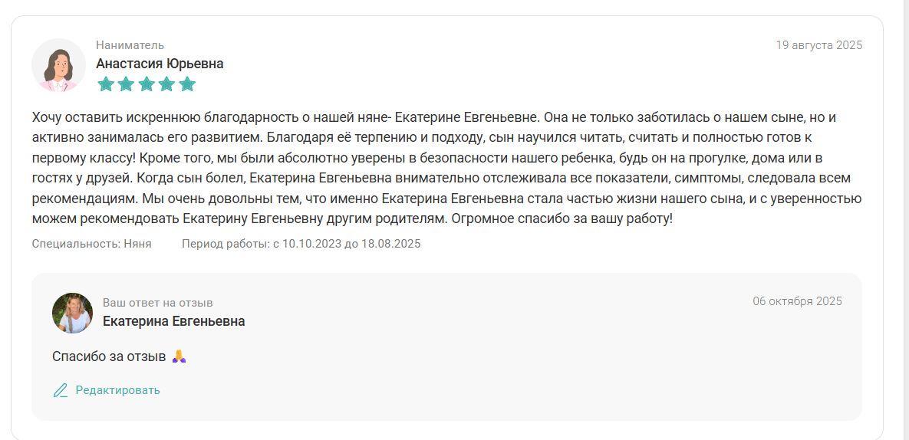Click the 'Ваш ответ на отзыв' label
This screenshot has width=909, height=440.
point(158,303)
